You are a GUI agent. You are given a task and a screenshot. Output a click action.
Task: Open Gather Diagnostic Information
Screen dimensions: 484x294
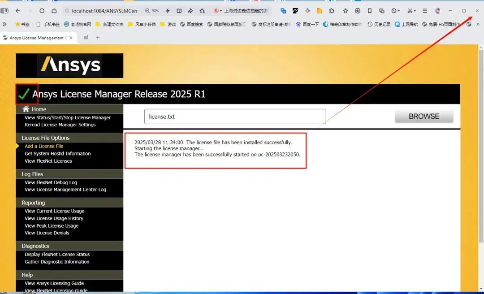(57, 262)
